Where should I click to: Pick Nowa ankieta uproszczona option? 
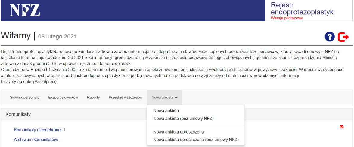[x=179, y=132]
